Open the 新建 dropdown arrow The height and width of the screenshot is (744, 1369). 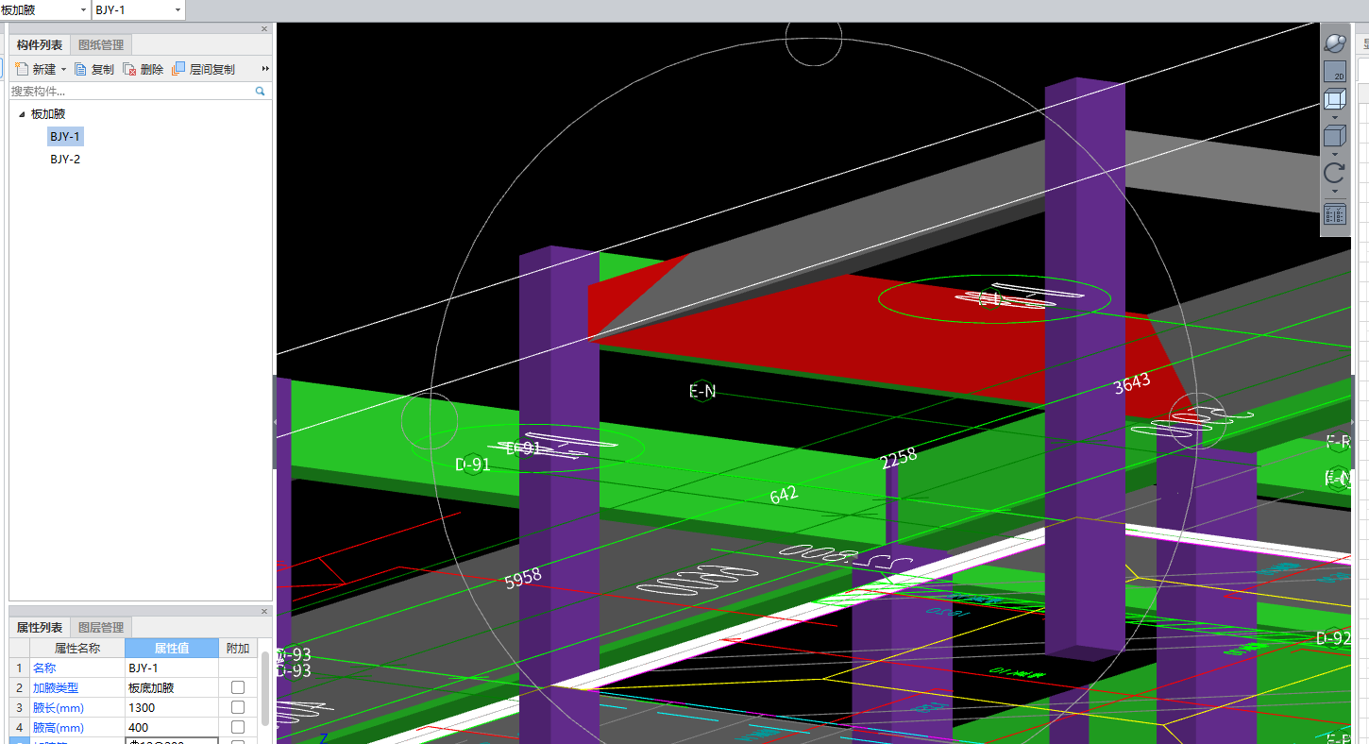pyautogui.click(x=63, y=70)
